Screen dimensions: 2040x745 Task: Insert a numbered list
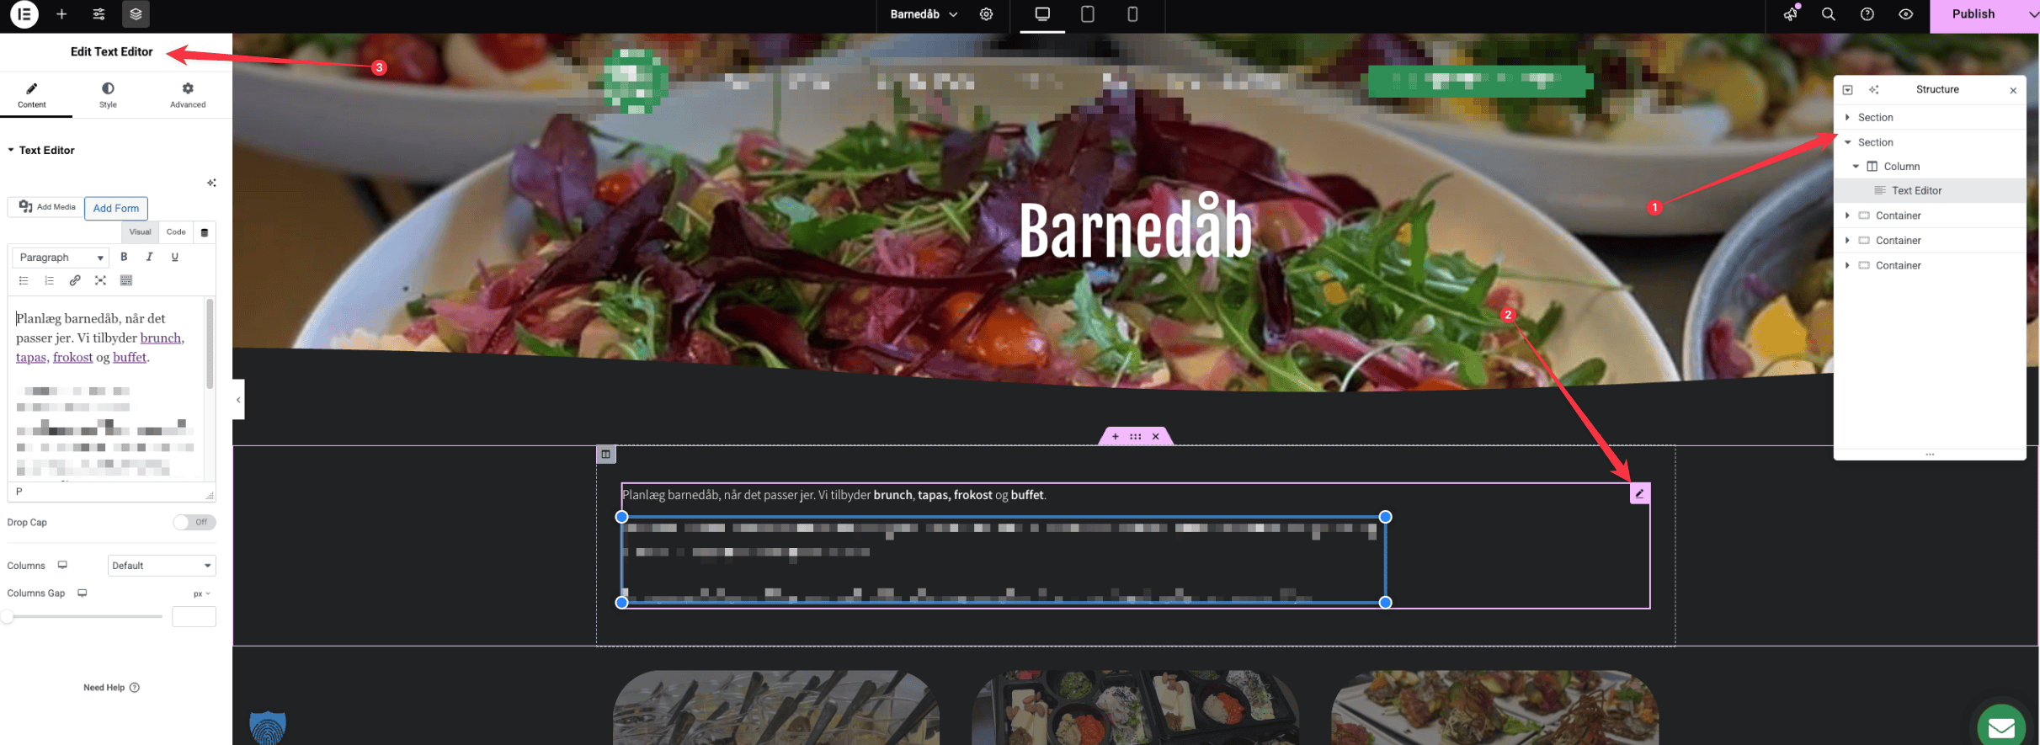49,280
